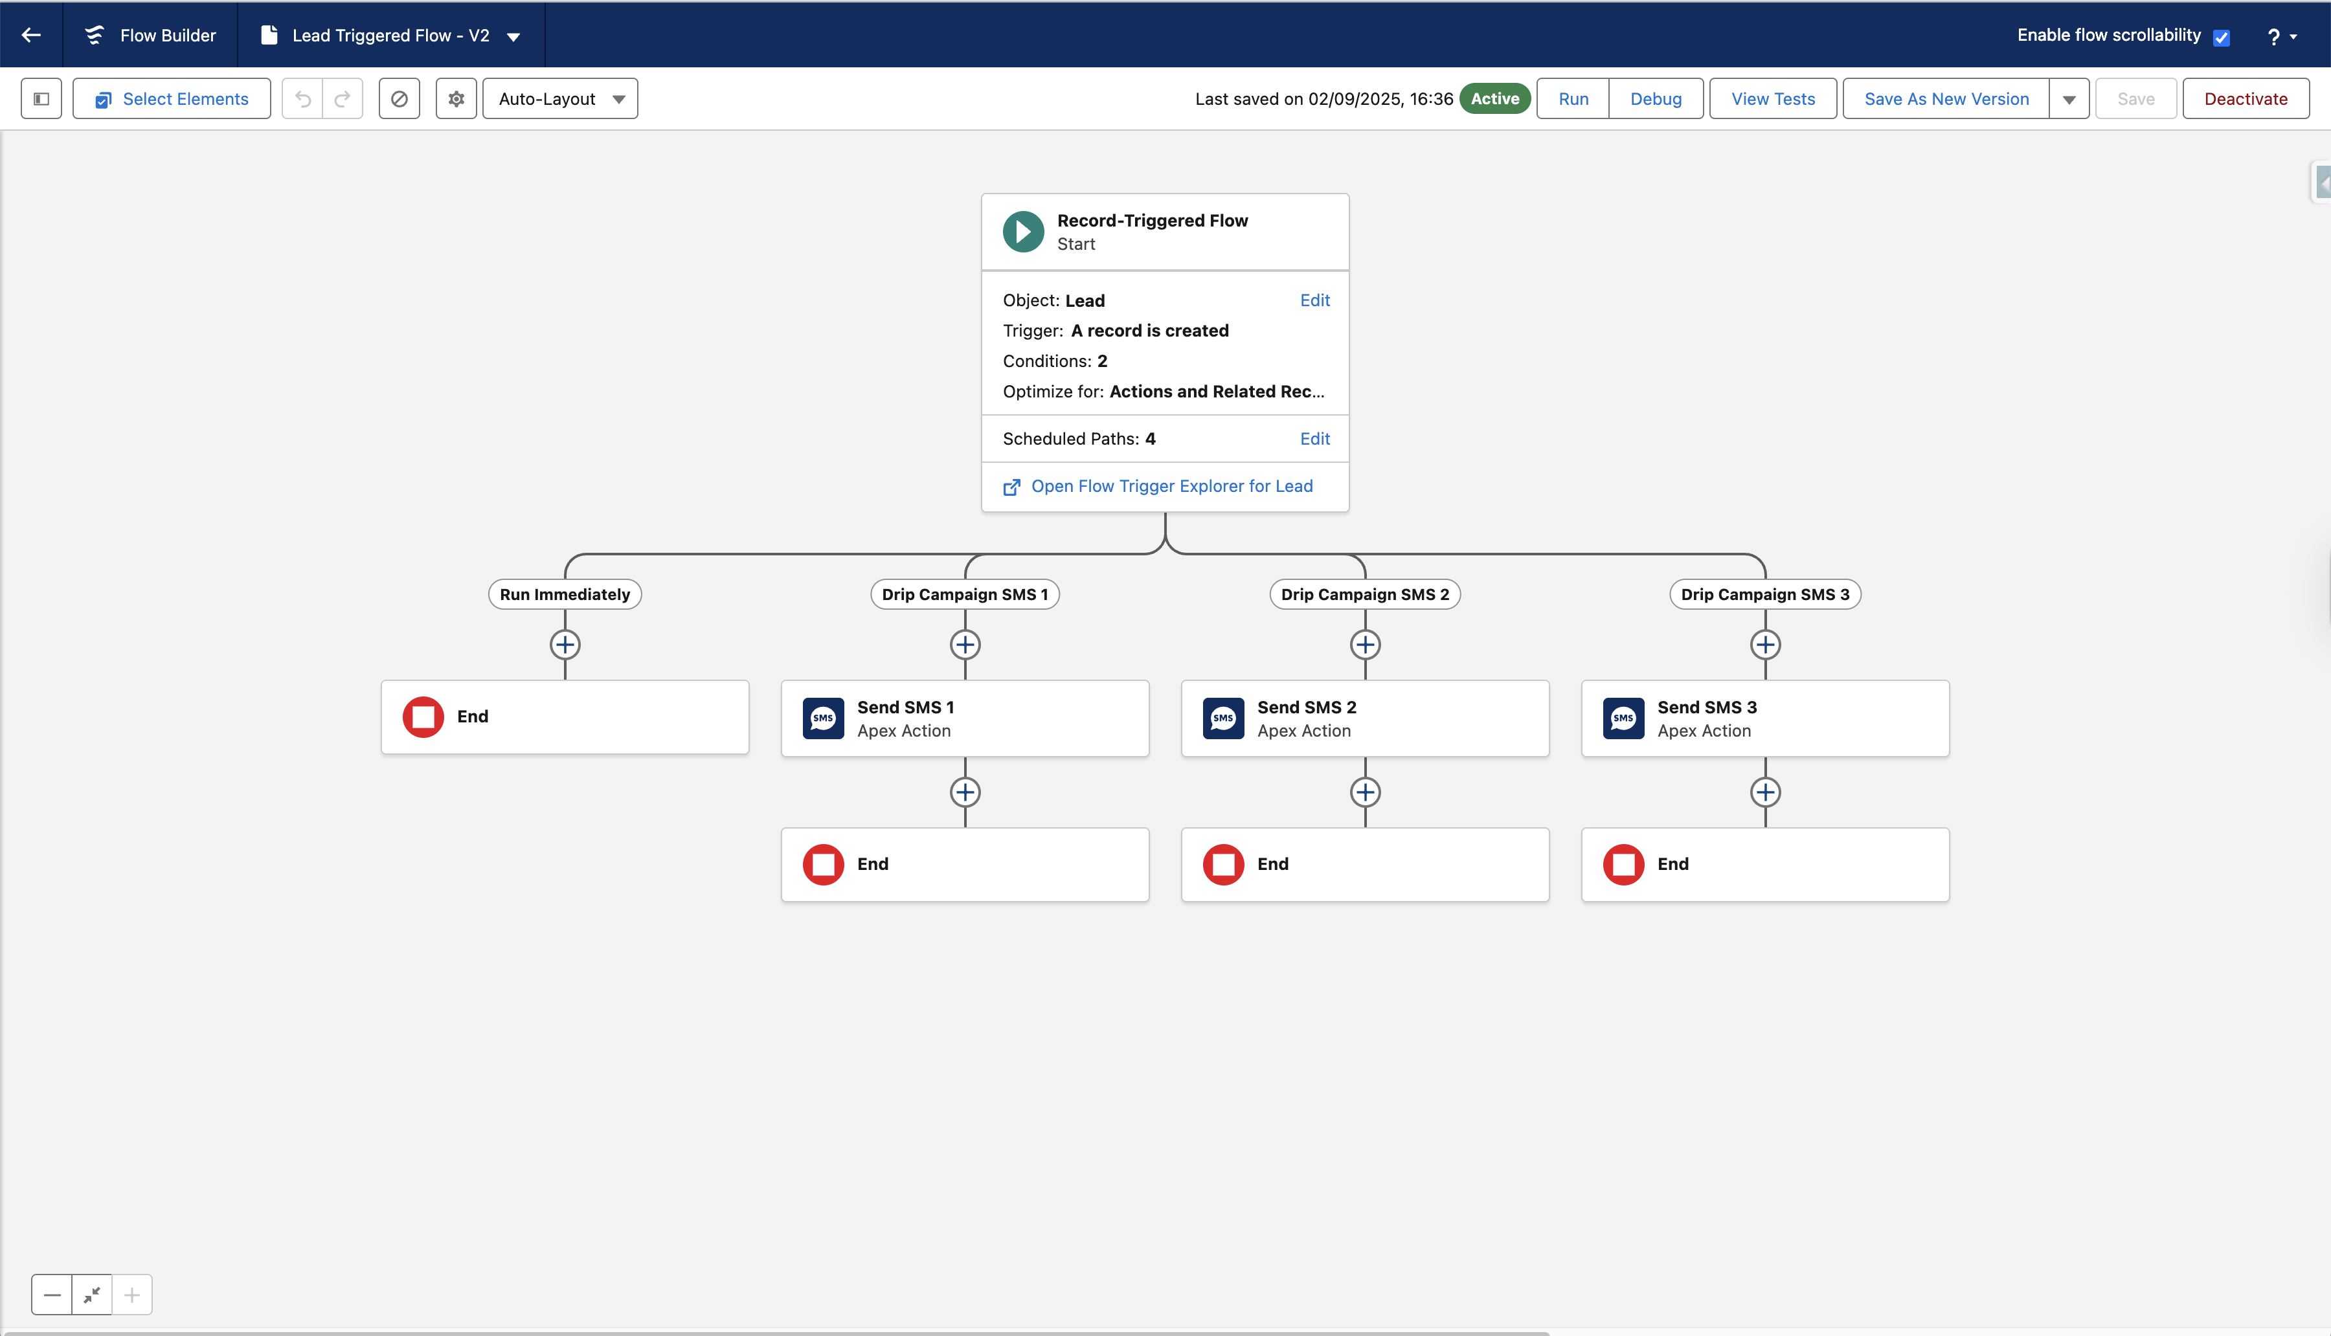Click the circle-slash toolbar icon

400,99
